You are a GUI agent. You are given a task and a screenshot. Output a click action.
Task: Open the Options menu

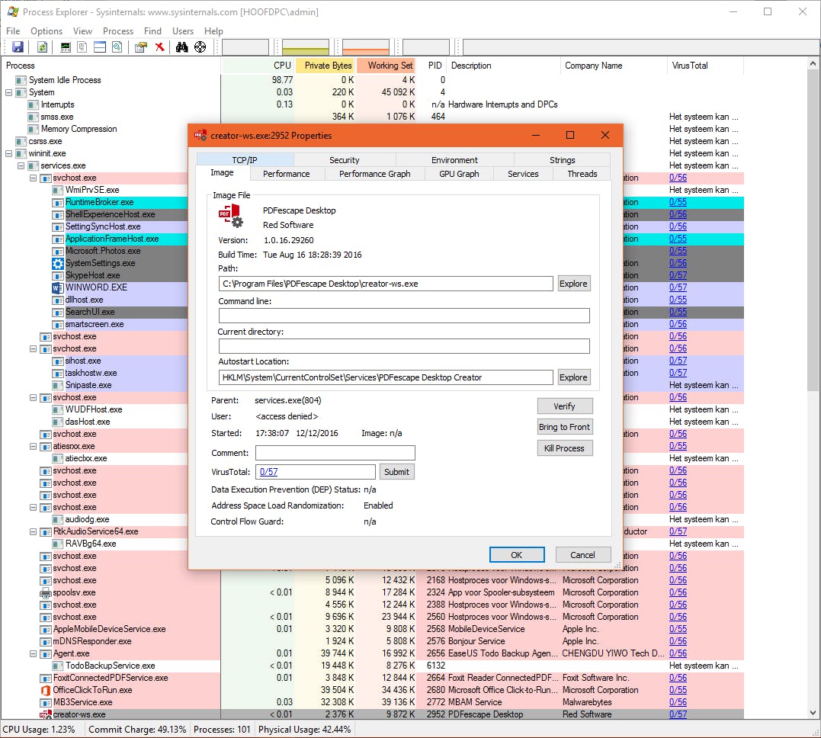[x=46, y=31]
